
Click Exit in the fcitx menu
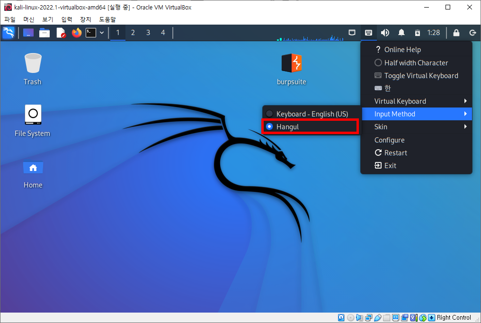[x=416, y=166]
